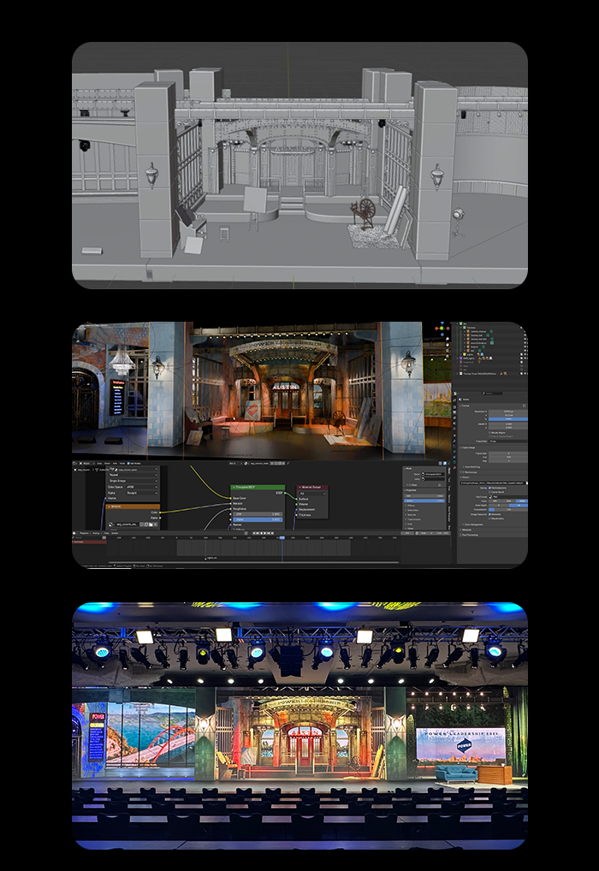This screenshot has width=599, height=871.
Task: Open the red World properties tab icon
Action: coord(454,429)
